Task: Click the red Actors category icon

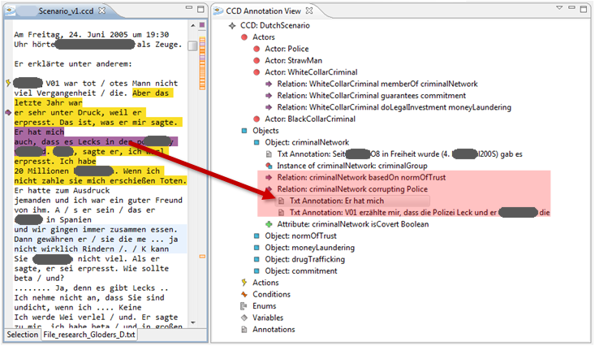Action: [x=244, y=37]
